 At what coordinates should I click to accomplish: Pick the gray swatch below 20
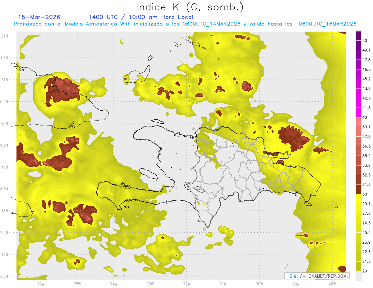click(x=358, y=276)
